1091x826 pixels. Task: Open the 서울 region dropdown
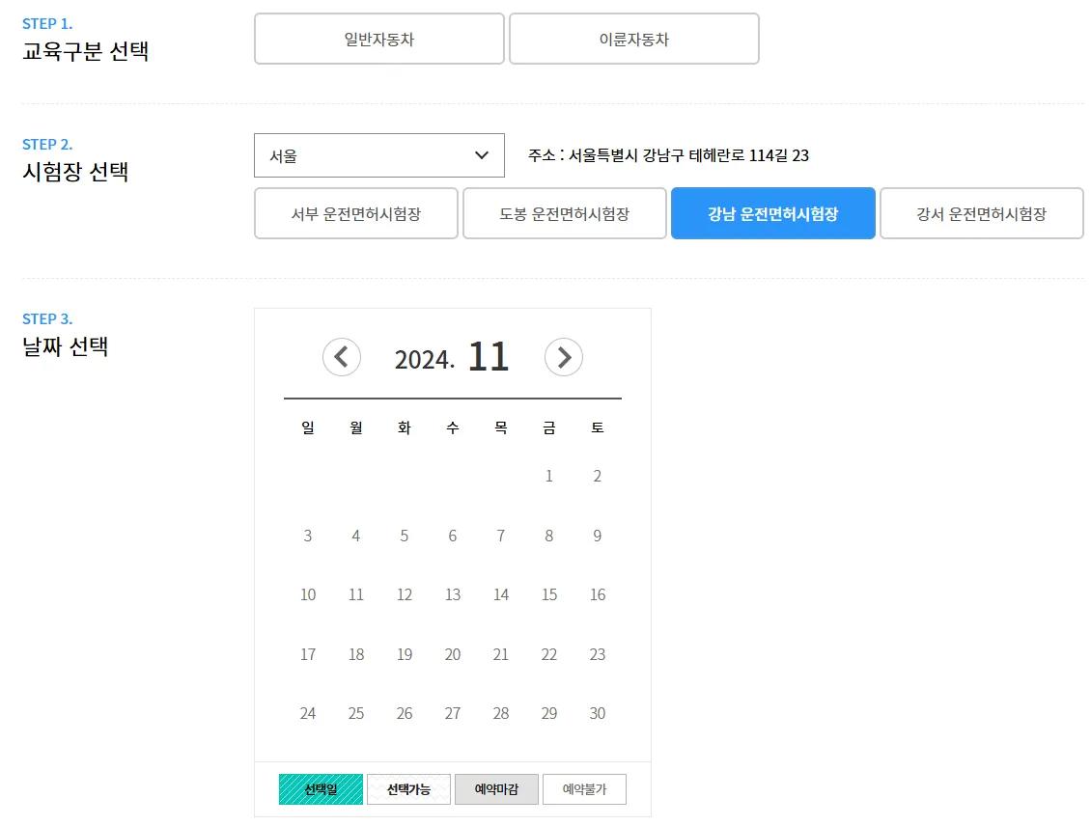pos(378,154)
